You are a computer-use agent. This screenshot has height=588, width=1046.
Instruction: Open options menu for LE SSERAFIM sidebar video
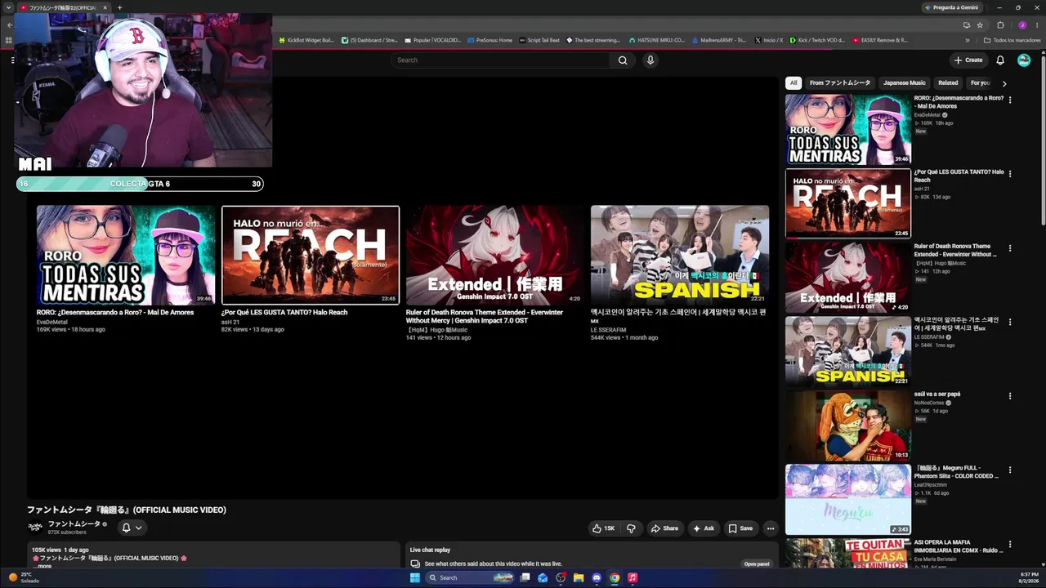point(1010,322)
